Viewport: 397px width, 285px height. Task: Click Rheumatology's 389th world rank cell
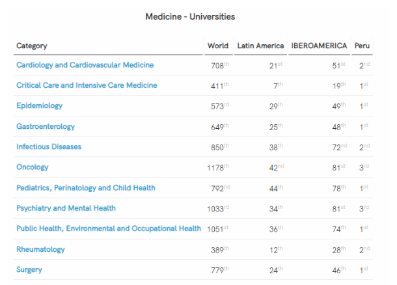[x=220, y=249]
